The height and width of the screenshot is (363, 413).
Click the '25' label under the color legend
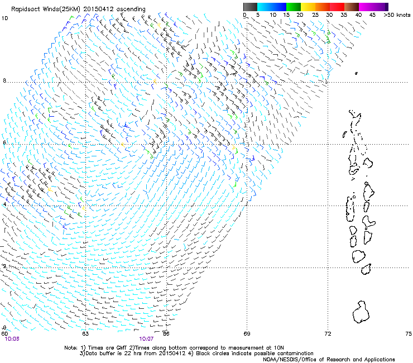coord(315,15)
